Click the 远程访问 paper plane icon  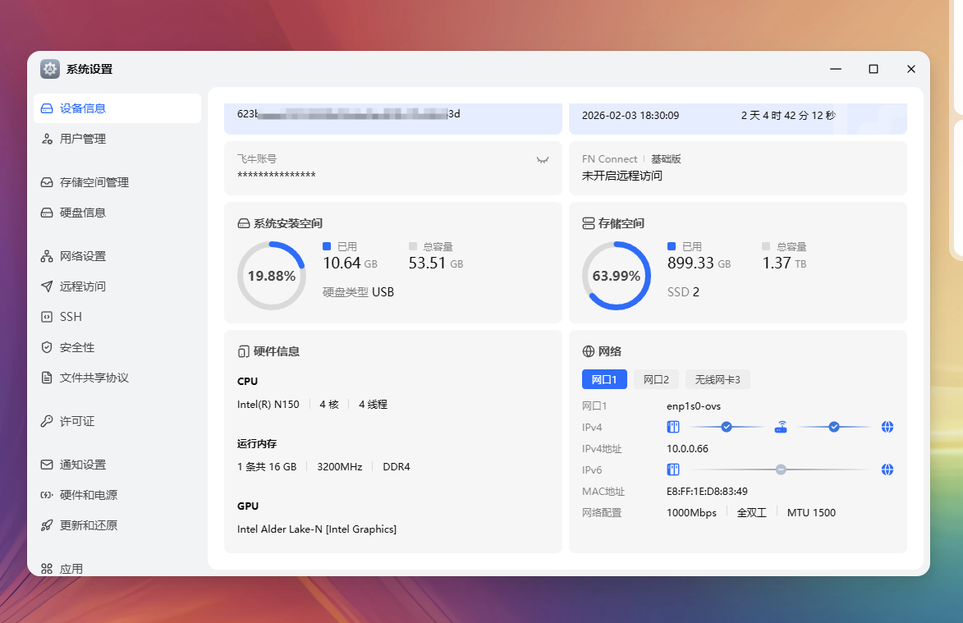(47, 286)
